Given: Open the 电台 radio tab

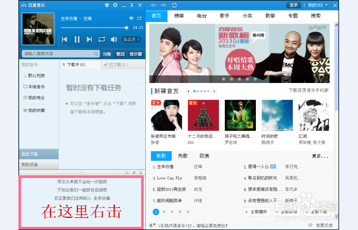Looking at the screenshot, I should pyautogui.click(x=202, y=16).
